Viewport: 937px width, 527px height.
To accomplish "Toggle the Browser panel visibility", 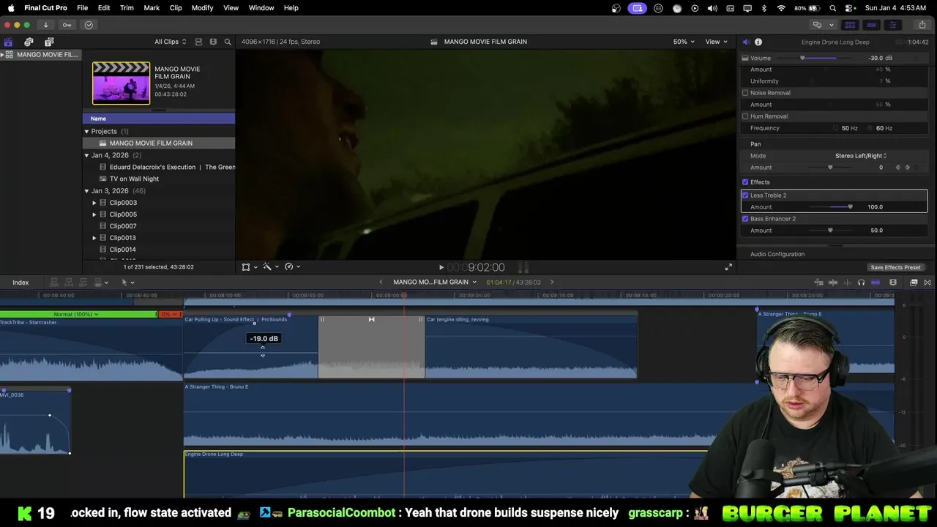I will (850, 25).
